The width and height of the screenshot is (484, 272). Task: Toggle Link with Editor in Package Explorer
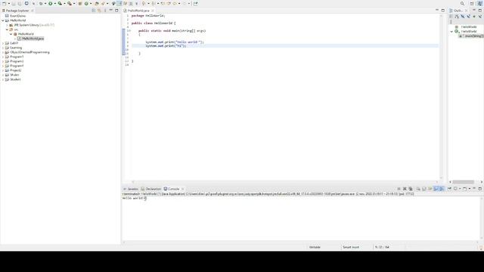coord(99,11)
